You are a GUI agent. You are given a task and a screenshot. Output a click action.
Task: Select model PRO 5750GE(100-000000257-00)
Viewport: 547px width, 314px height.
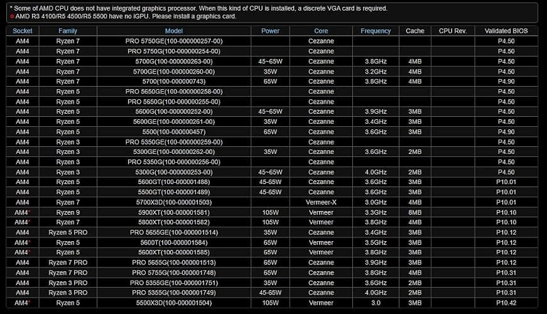174,41
